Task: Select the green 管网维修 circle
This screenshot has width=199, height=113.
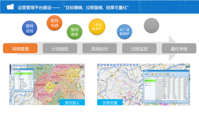Action: 75,32
